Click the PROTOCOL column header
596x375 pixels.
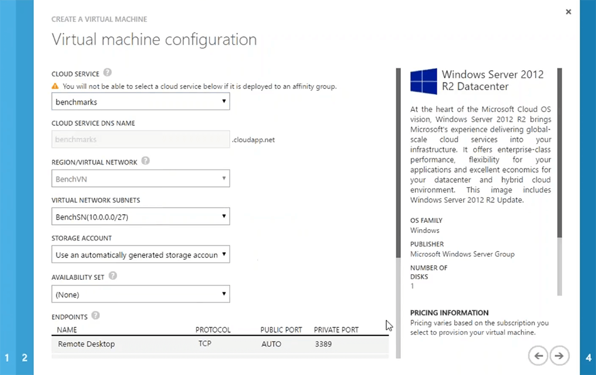pyautogui.click(x=213, y=330)
